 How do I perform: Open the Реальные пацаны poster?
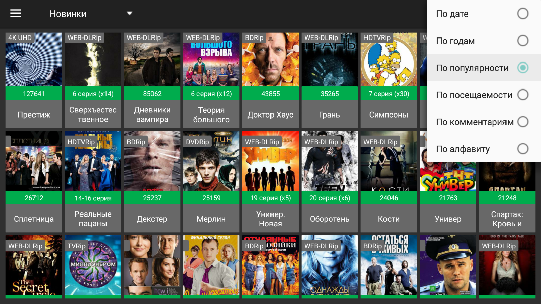[x=93, y=161]
